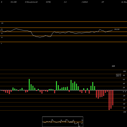
Task: Click the 80 axis label on MR panel
Action: (124, 75)
